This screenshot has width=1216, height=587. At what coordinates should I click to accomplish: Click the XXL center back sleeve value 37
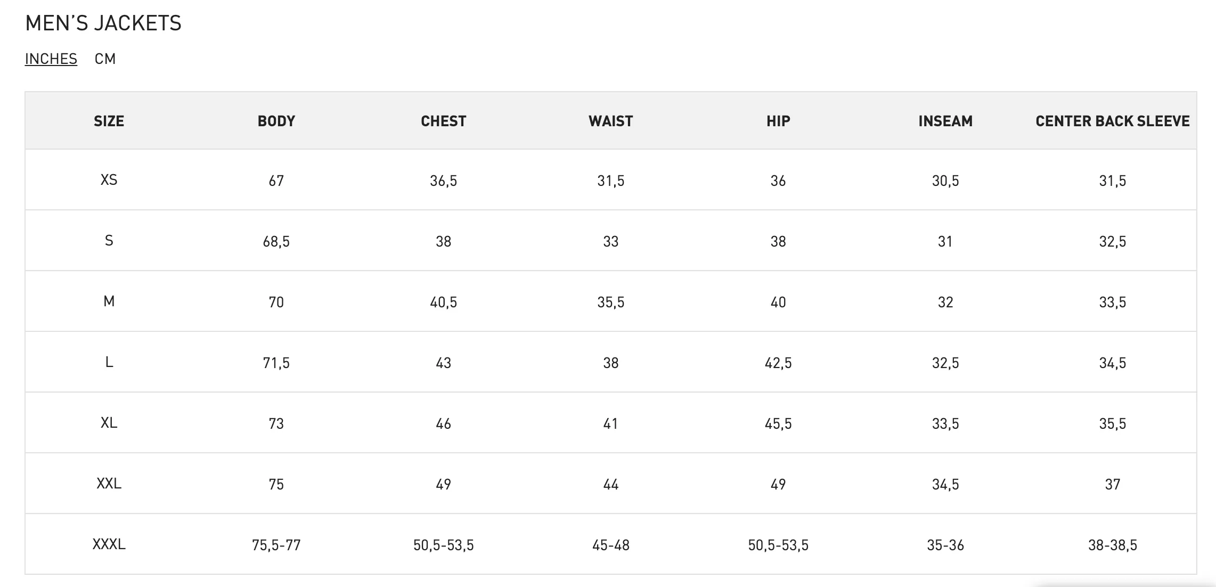[1113, 484]
